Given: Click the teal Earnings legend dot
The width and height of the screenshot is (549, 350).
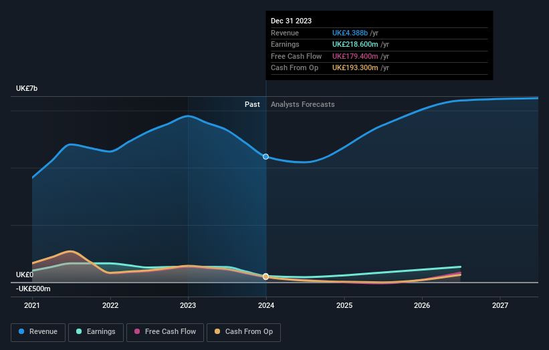Looking at the screenshot, I should (x=79, y=331).
